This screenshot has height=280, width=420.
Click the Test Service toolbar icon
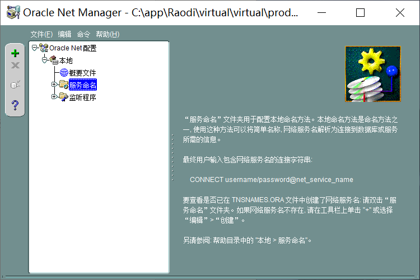click(x=15, y=85)
